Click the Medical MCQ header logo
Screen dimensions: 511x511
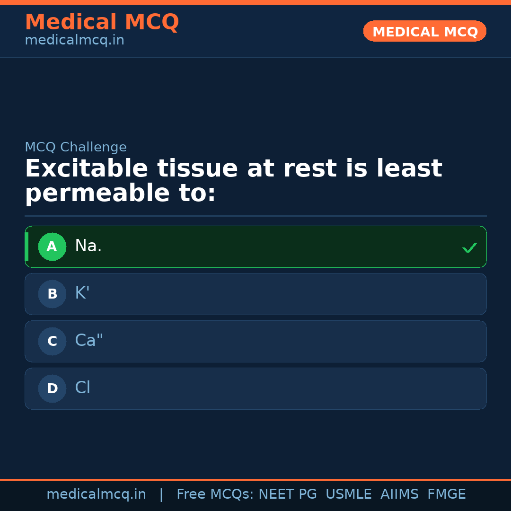pos(102,22)
